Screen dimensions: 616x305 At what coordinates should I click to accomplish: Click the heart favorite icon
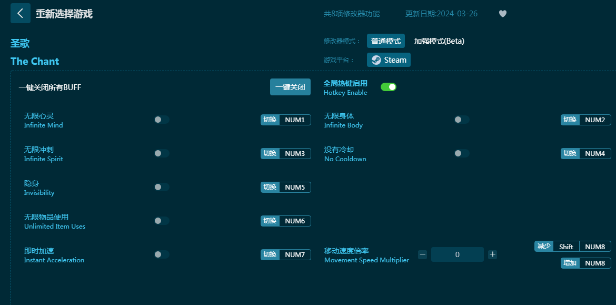pos(502,14)
